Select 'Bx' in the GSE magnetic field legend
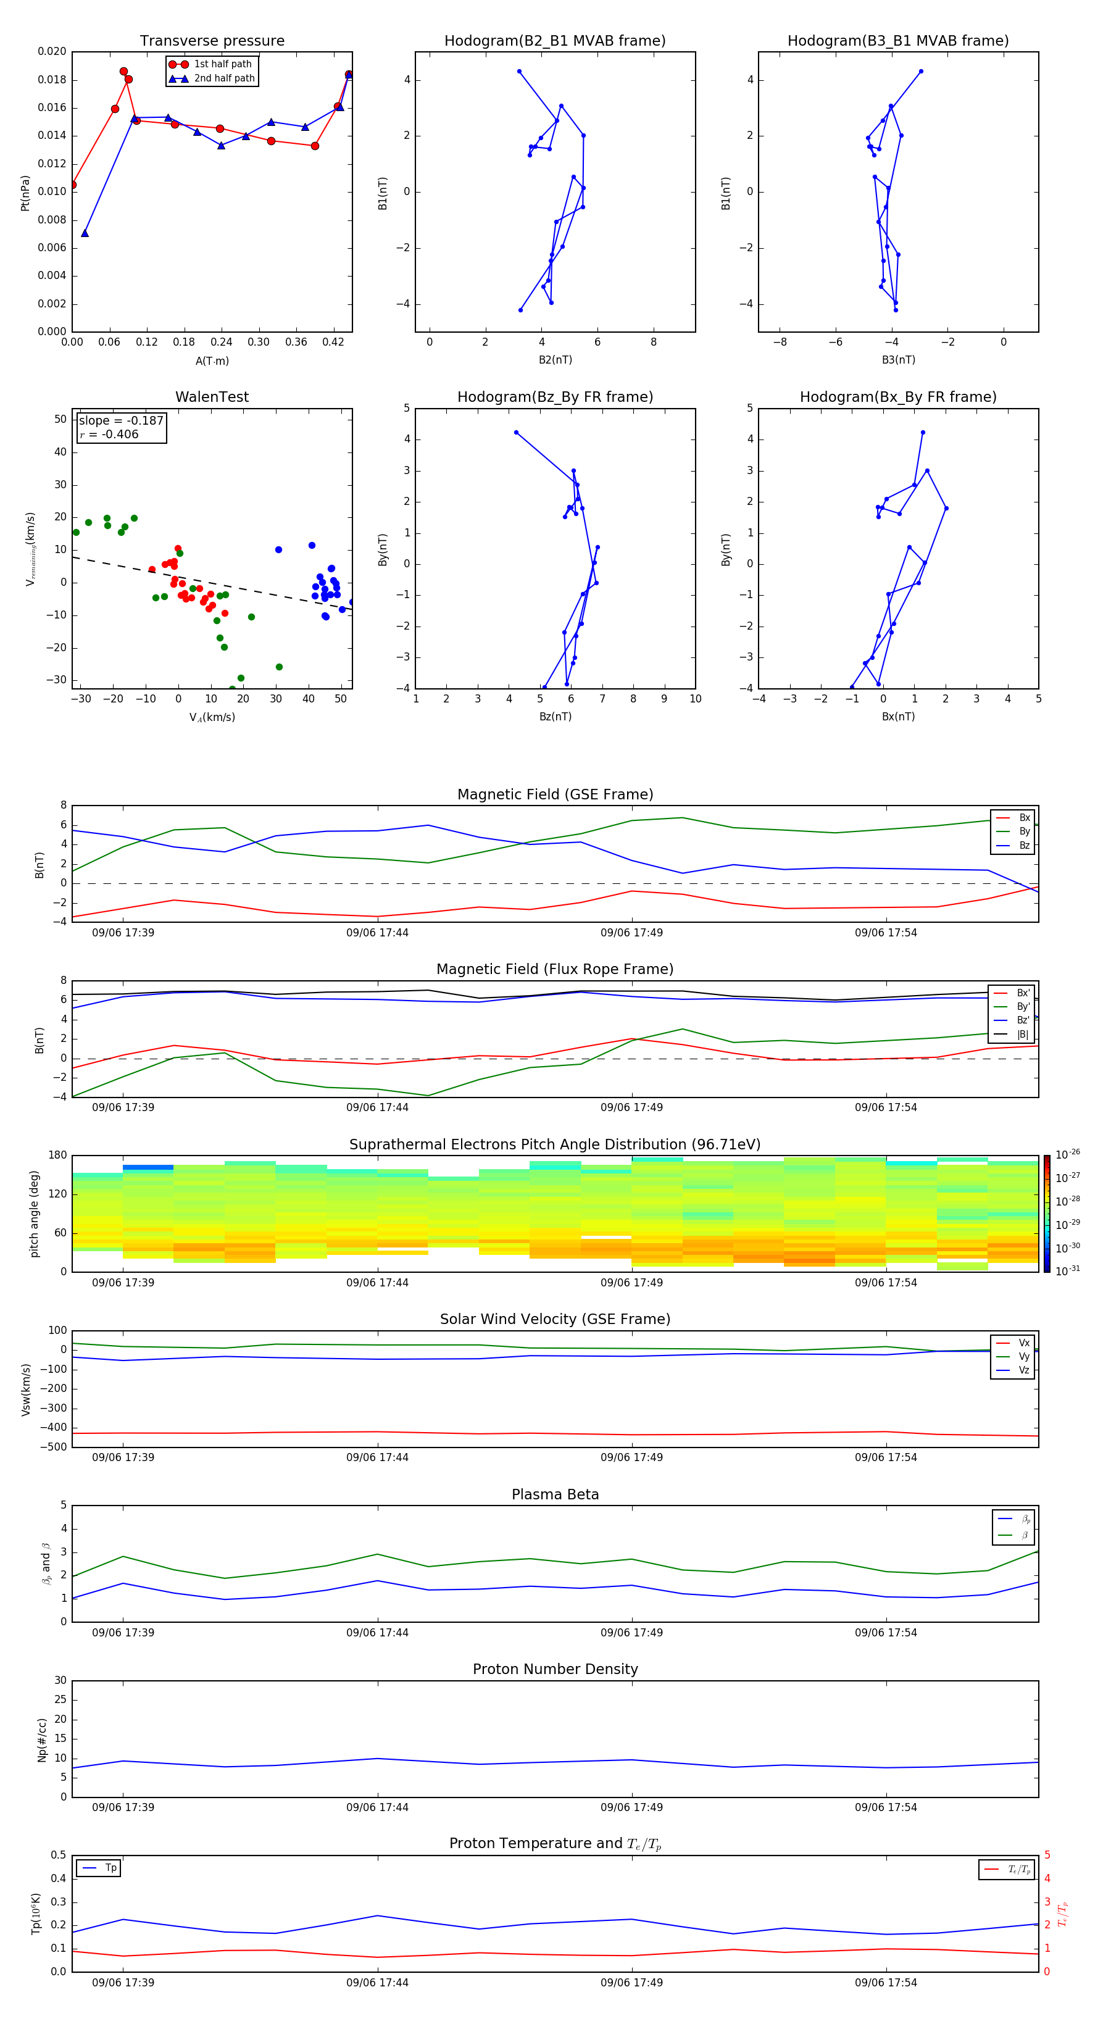This screenshot has width=1111, height=2037. tap(1013, 818)
